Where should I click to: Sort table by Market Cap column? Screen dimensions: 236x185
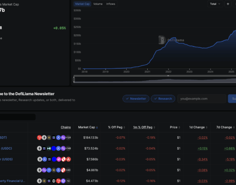click(x=88, y=127)
